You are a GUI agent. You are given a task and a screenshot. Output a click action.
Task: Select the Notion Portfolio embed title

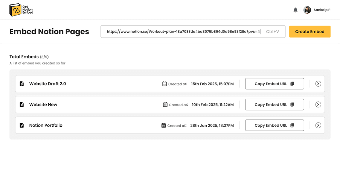point(46,125)
